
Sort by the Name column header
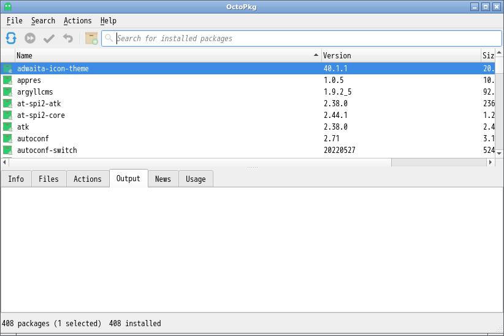click(x=168, y=55)
